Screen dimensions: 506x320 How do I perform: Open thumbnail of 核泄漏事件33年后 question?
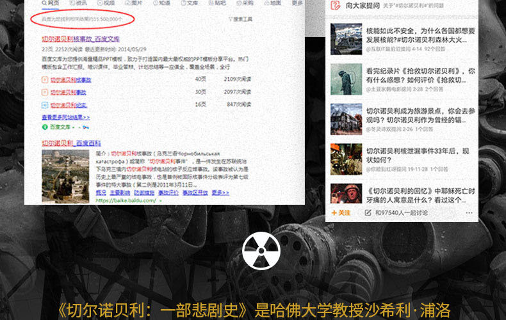347,159
